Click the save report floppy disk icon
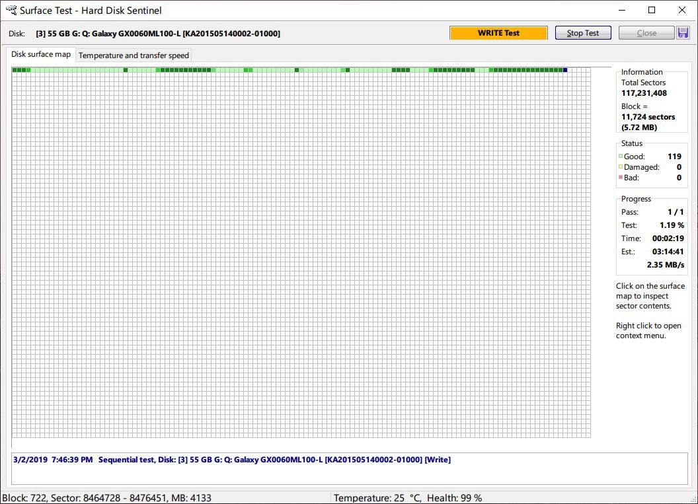Viewport: 698px width, 504px height. point(683,33)
